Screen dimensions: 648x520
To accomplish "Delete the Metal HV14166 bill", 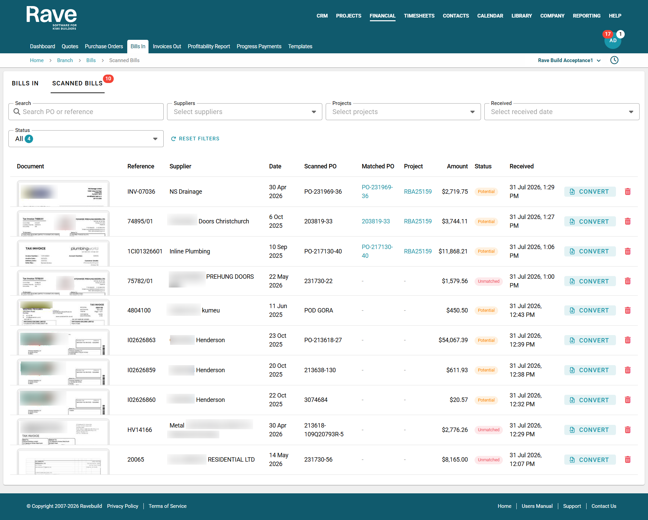I will pos(627,430).
